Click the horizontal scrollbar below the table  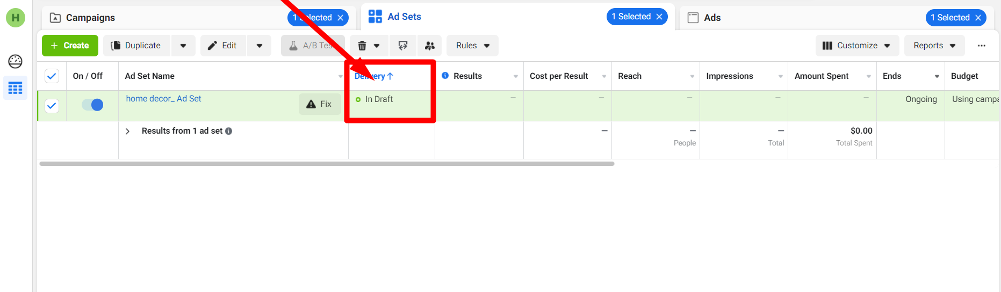(x=327, y=164)
